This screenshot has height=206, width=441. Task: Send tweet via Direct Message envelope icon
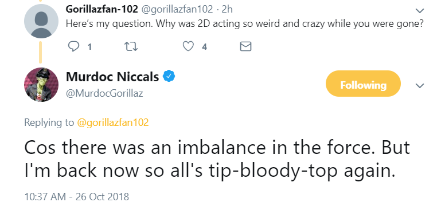[x=245, y=46]
